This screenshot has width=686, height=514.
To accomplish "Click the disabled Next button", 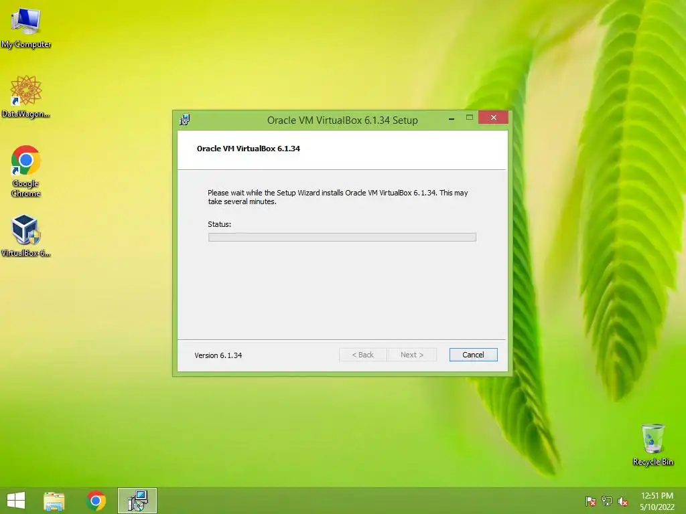I will coord(412,355).
